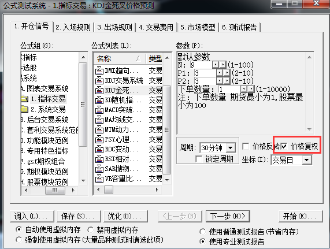Increase the N parameter value

click(x=223, y=64)
